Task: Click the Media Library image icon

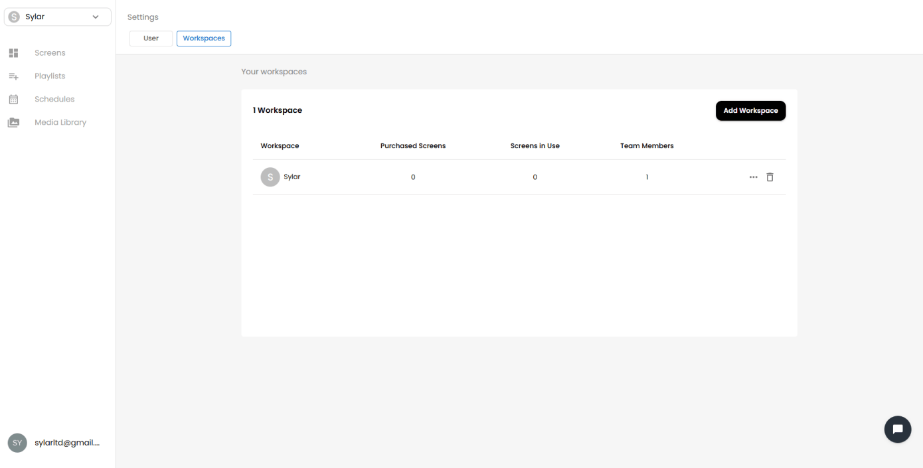Action: (x=13, y=123)
